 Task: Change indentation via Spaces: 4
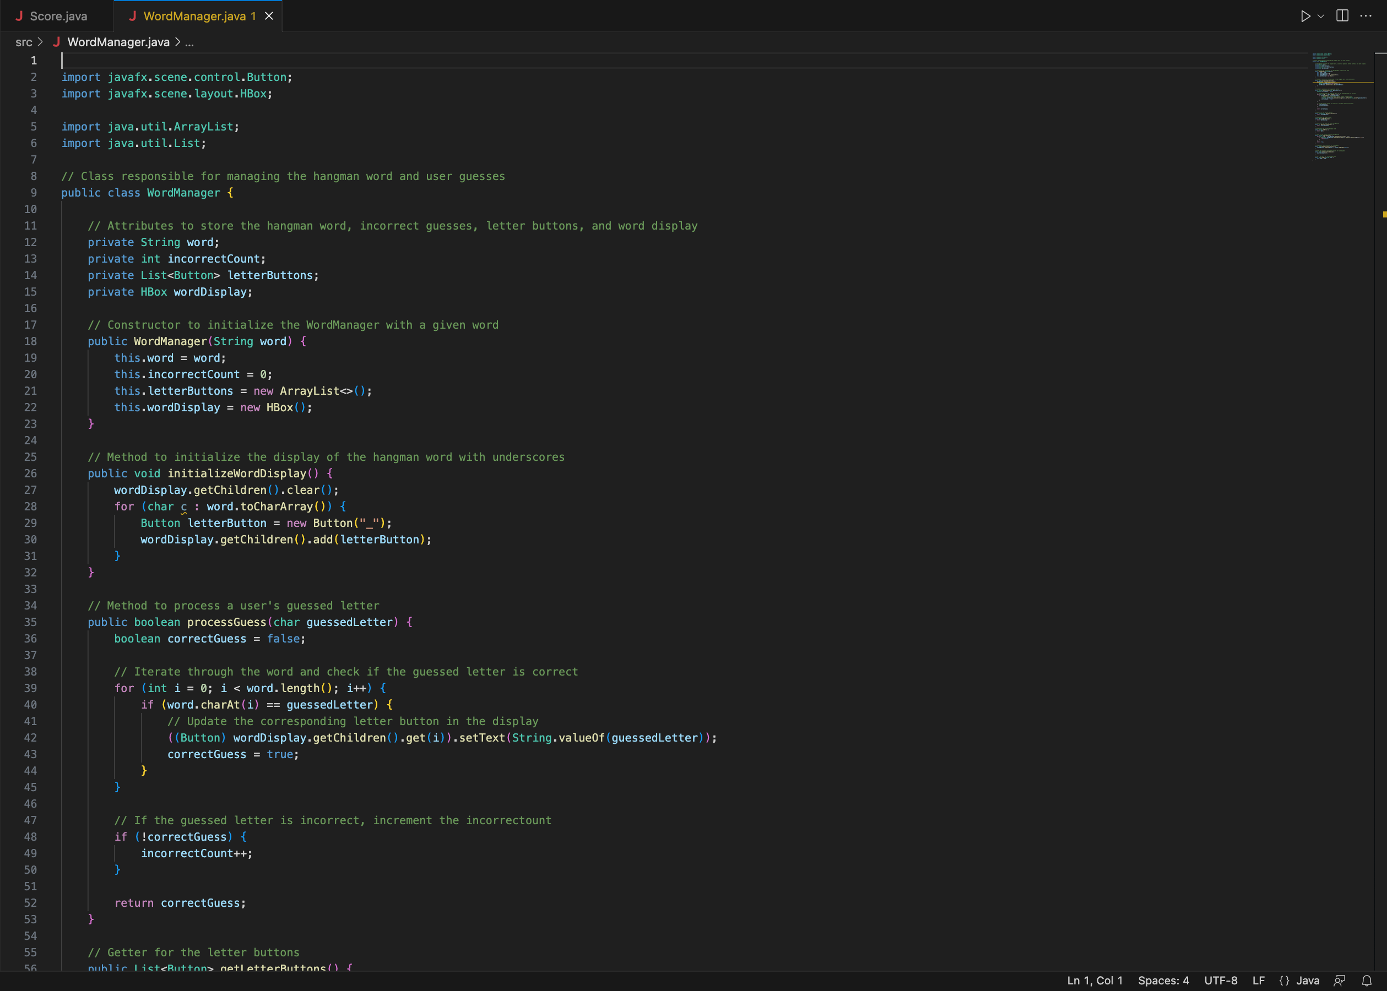[x=1163, y=981]
